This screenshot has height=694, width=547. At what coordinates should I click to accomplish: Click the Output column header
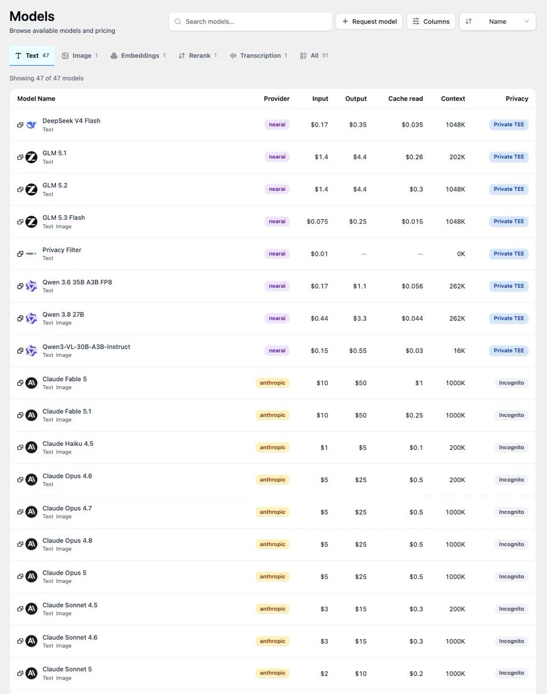(356, 99)
